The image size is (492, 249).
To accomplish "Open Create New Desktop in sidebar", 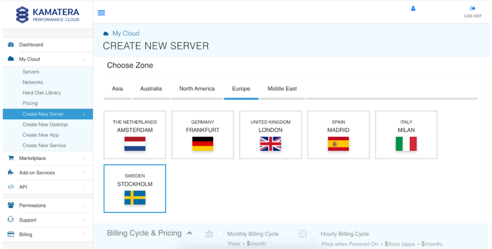I will [45, 124].
